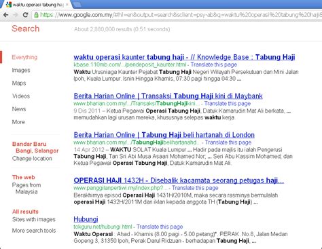Click the tab's Google favicon
The height and width of the screenshot is (249, 322).
[x=9, y=5]
